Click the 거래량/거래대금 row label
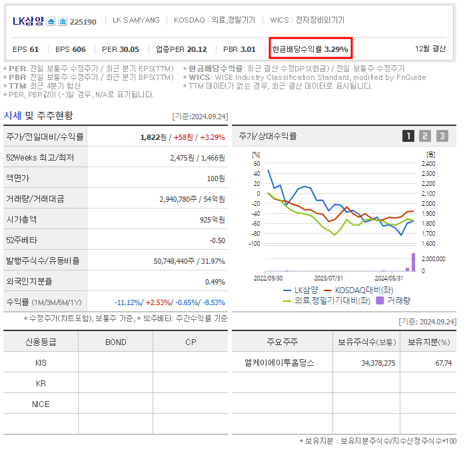Image resolution: width=467 pixels, height=453 pixels. (35, 199)
